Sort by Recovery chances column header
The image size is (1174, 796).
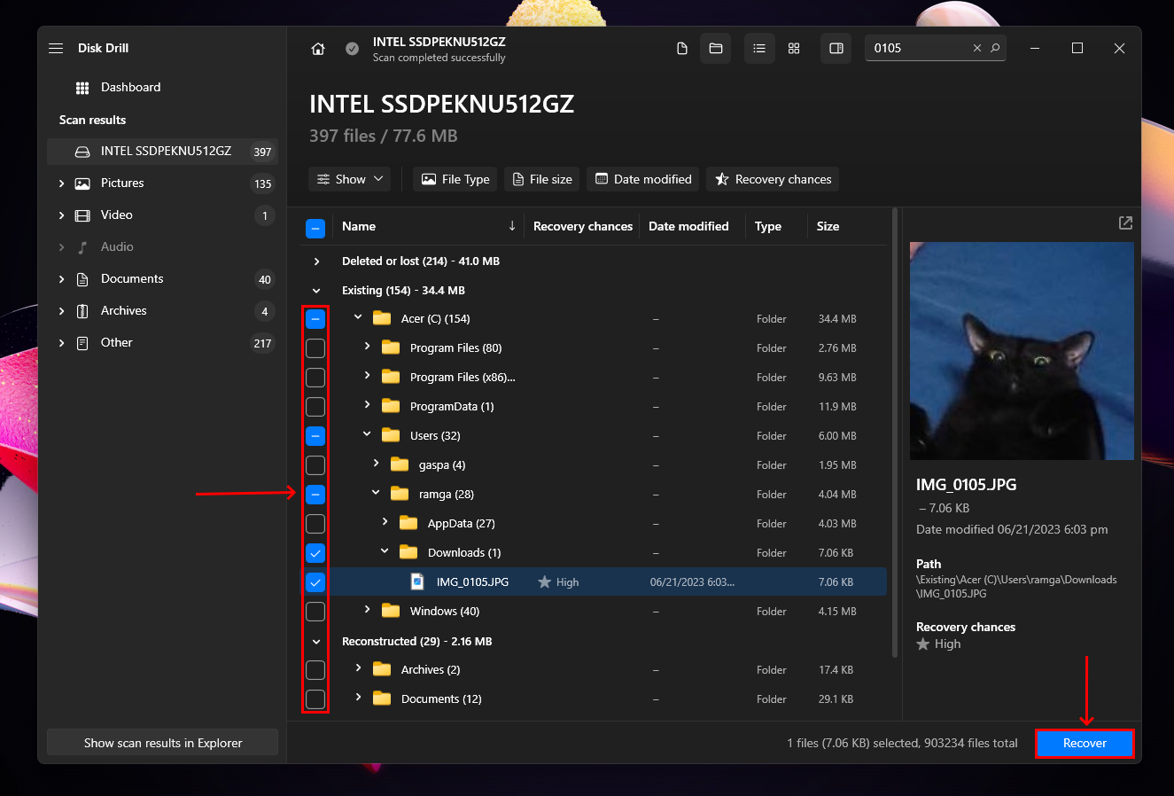coord(583,227)
